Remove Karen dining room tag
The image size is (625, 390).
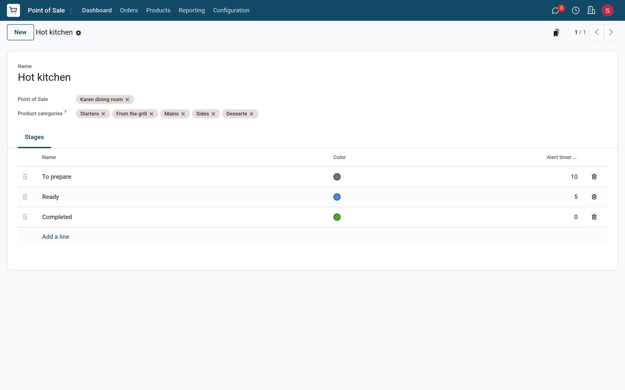tap(127, 99)
